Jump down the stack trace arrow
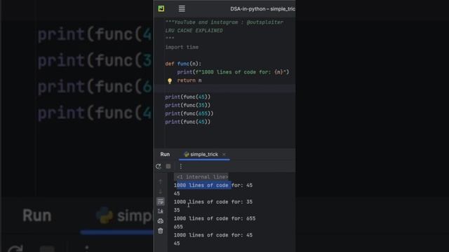Viewport: 449px width, 252px height. coord(161,191)
